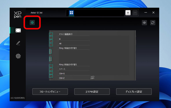Minimize the XP-Pen driver window
The height and width of the screenshot is (108, 171).
[x=145, y=12]
